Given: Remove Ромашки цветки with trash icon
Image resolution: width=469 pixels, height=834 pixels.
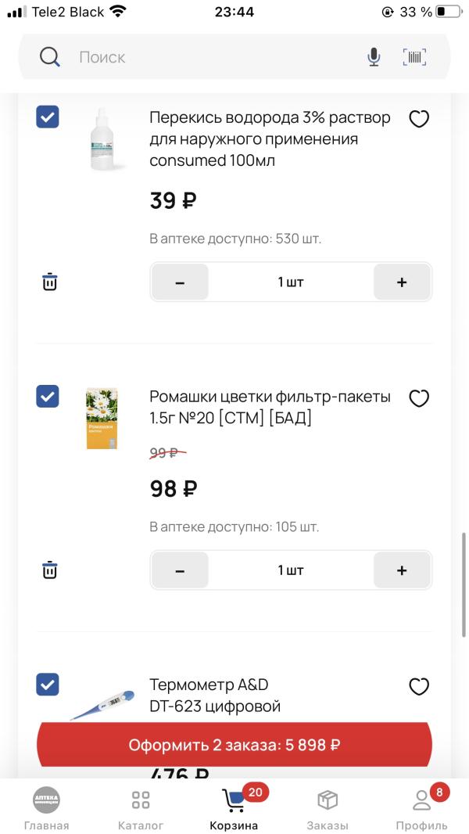Looking at the screenshot, I should (49, 570).
